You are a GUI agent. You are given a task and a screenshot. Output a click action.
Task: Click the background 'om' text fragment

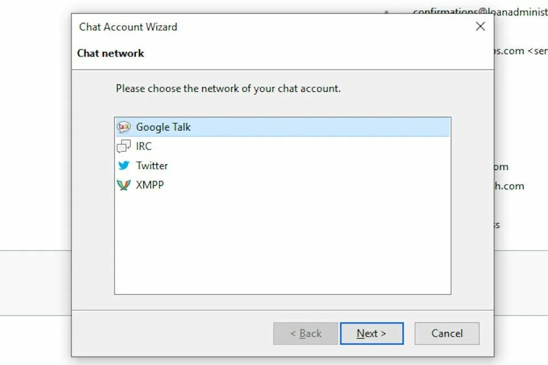pos(501,167)
